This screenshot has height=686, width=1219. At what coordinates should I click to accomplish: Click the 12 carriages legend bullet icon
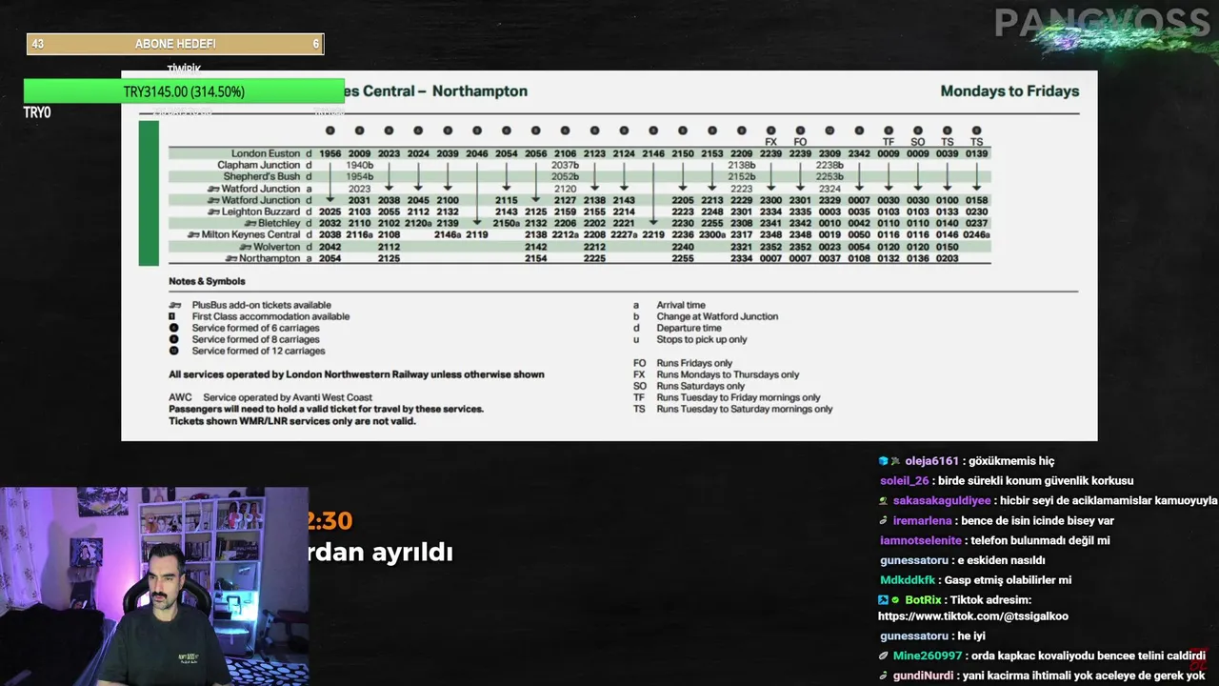tap(173, 351)
